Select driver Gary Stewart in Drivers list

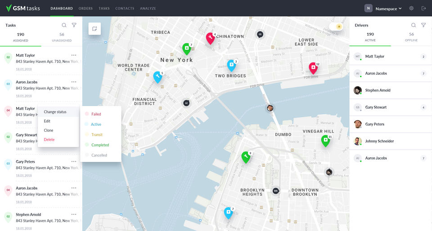tap(391, 107)
